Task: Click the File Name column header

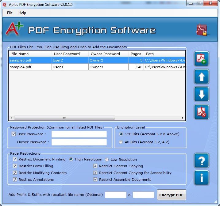Action: point(30,54)
